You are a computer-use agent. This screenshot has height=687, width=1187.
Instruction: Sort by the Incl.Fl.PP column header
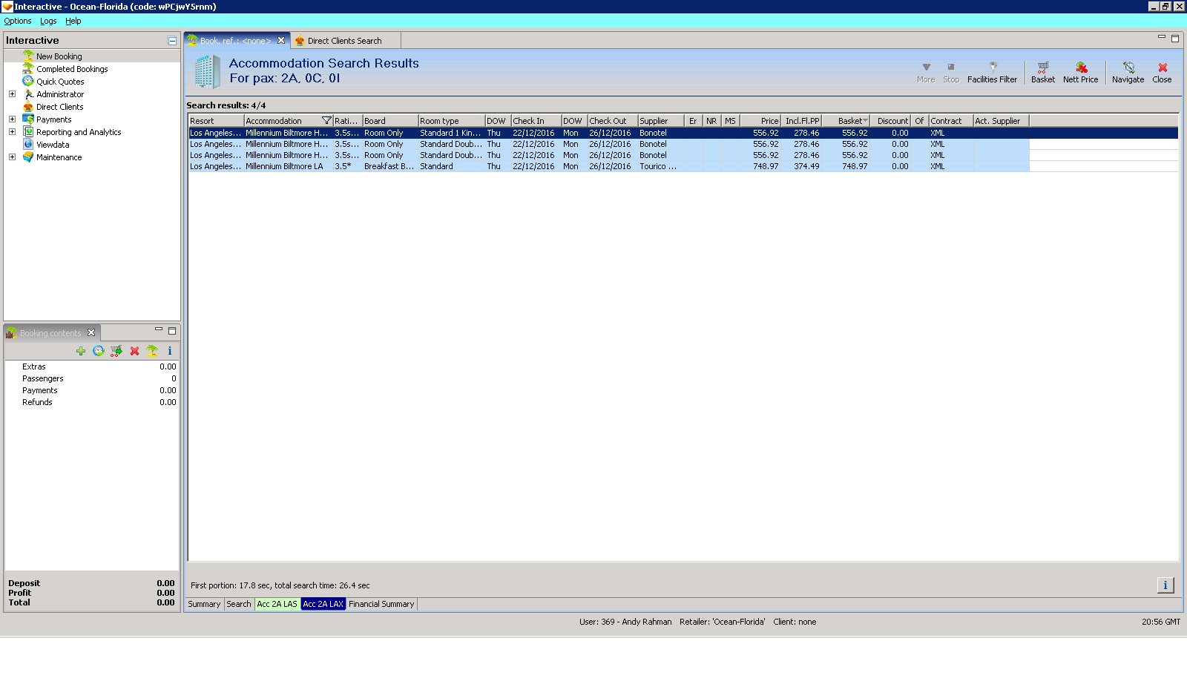click(x=801, y=121)
